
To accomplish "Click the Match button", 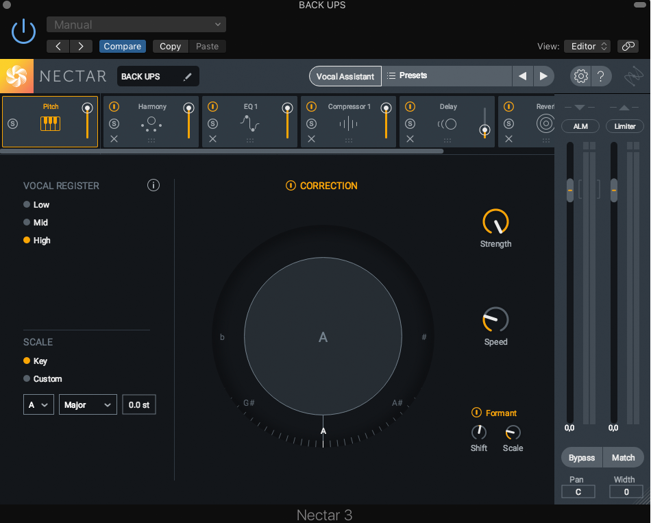I will tap(623, 457).
